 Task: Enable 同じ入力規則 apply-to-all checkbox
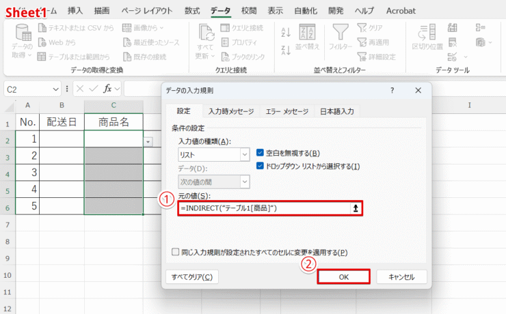pos(175,252)
